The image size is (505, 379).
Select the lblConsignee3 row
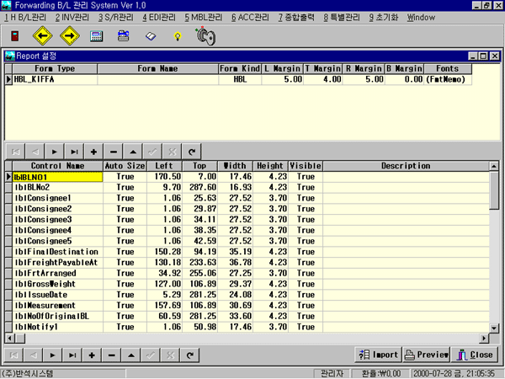[247, 220]
